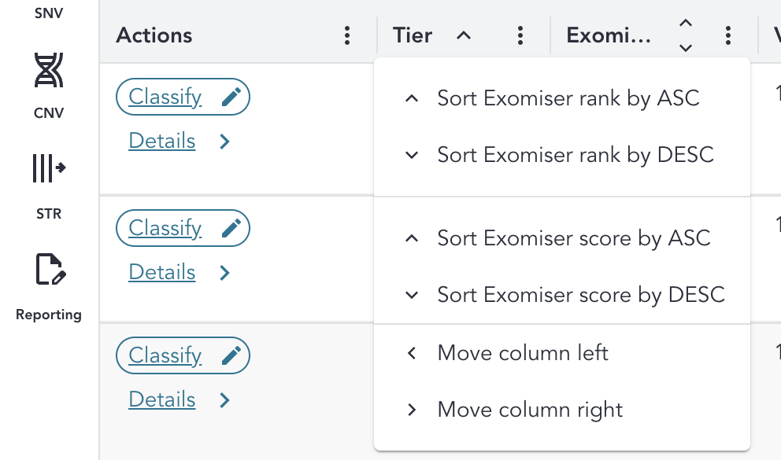
Task: Open the SNV section in the sidebar
Action: pyautogui.click(x=49, y=13)
